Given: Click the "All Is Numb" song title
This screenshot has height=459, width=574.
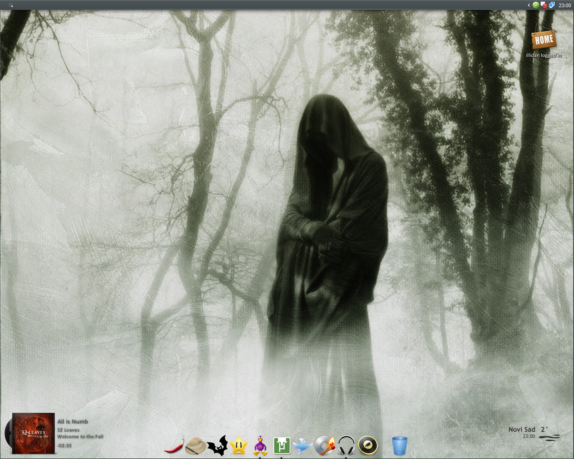Looking at the screenshot, I should point(73,421).
